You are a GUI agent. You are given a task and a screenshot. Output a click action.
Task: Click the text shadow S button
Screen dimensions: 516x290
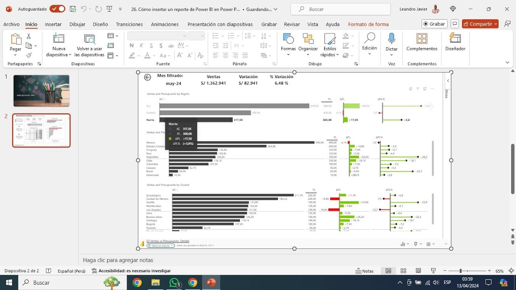(161, 46)
